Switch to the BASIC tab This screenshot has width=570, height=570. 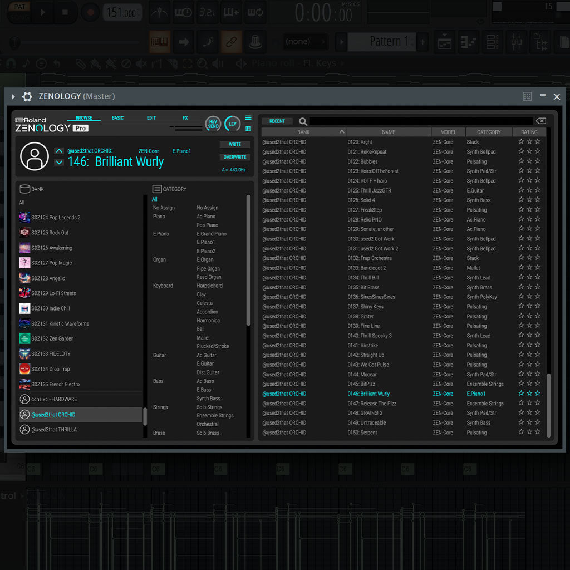(117, 118)
